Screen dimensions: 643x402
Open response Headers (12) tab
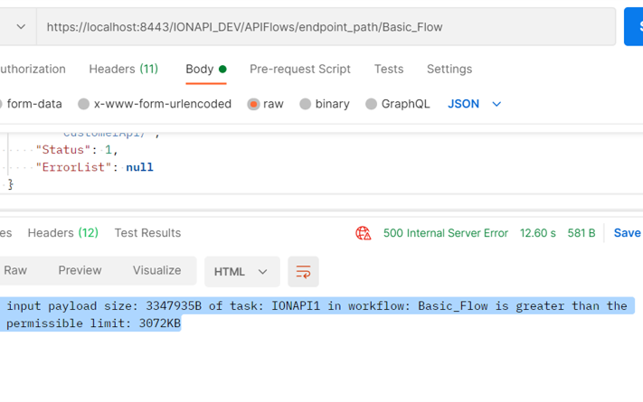pos(62,233)
